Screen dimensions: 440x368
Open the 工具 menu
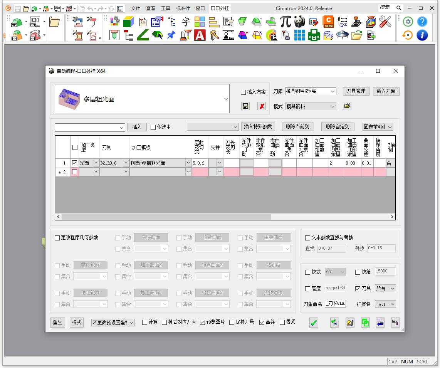(x=165, y=8)
